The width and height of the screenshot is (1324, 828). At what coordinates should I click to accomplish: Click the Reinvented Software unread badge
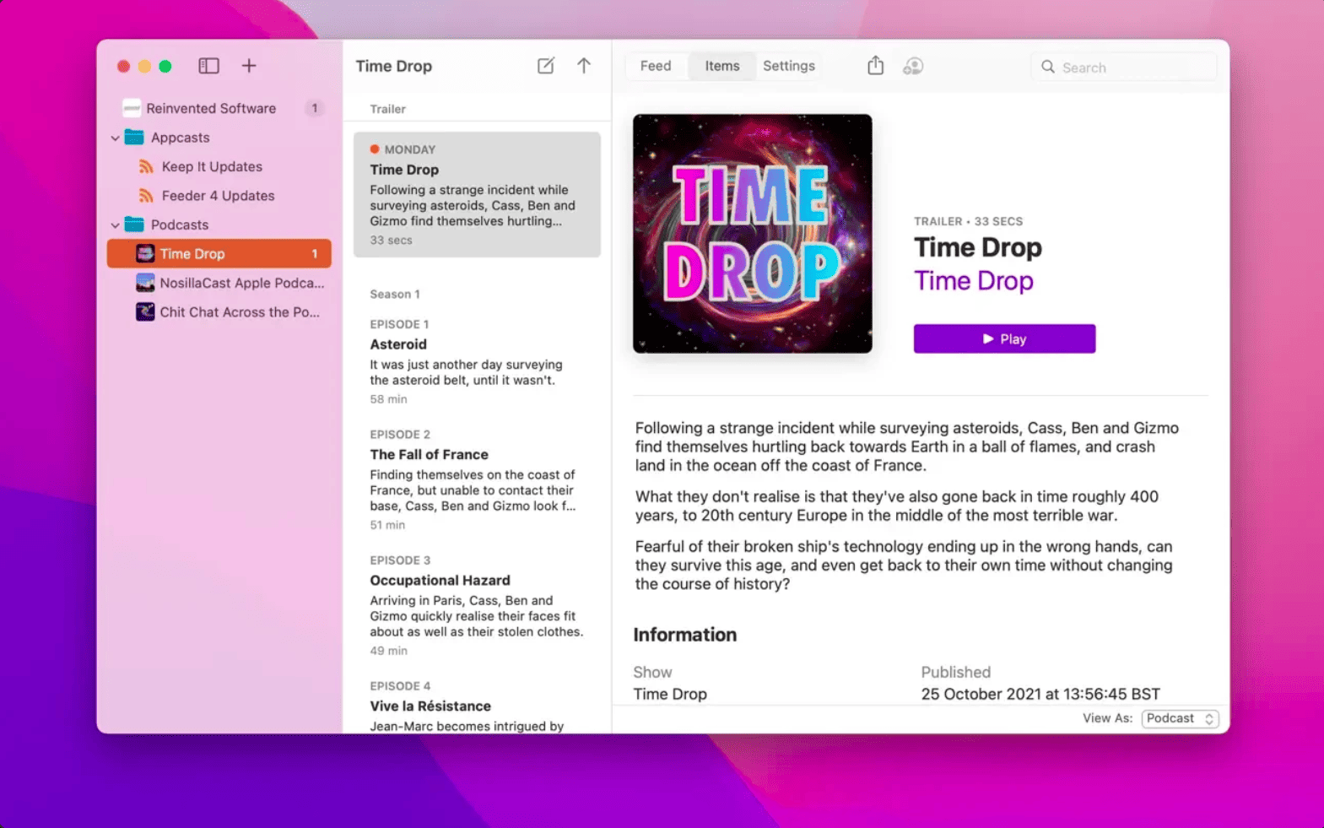pyautogui.click(x=315, y=108)
